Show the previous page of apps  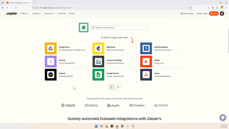point(111,87)
